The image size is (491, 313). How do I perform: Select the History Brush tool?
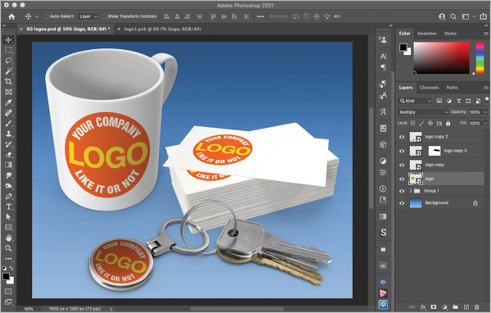(x=8, y=144)
